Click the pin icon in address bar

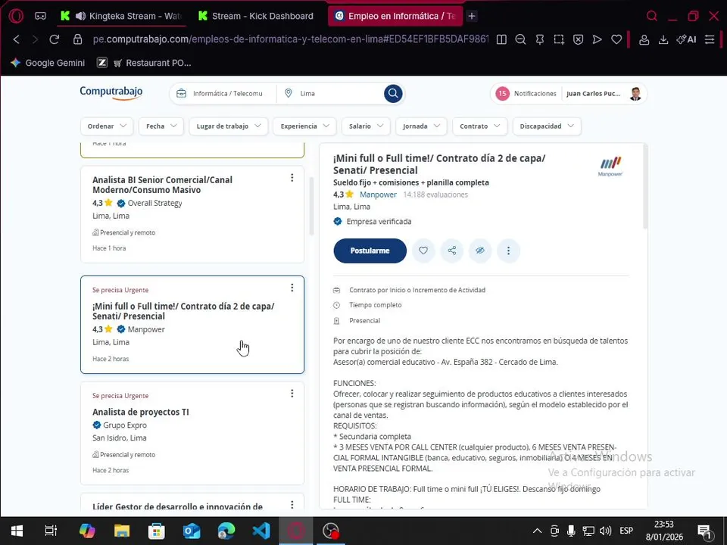(540, 40)
